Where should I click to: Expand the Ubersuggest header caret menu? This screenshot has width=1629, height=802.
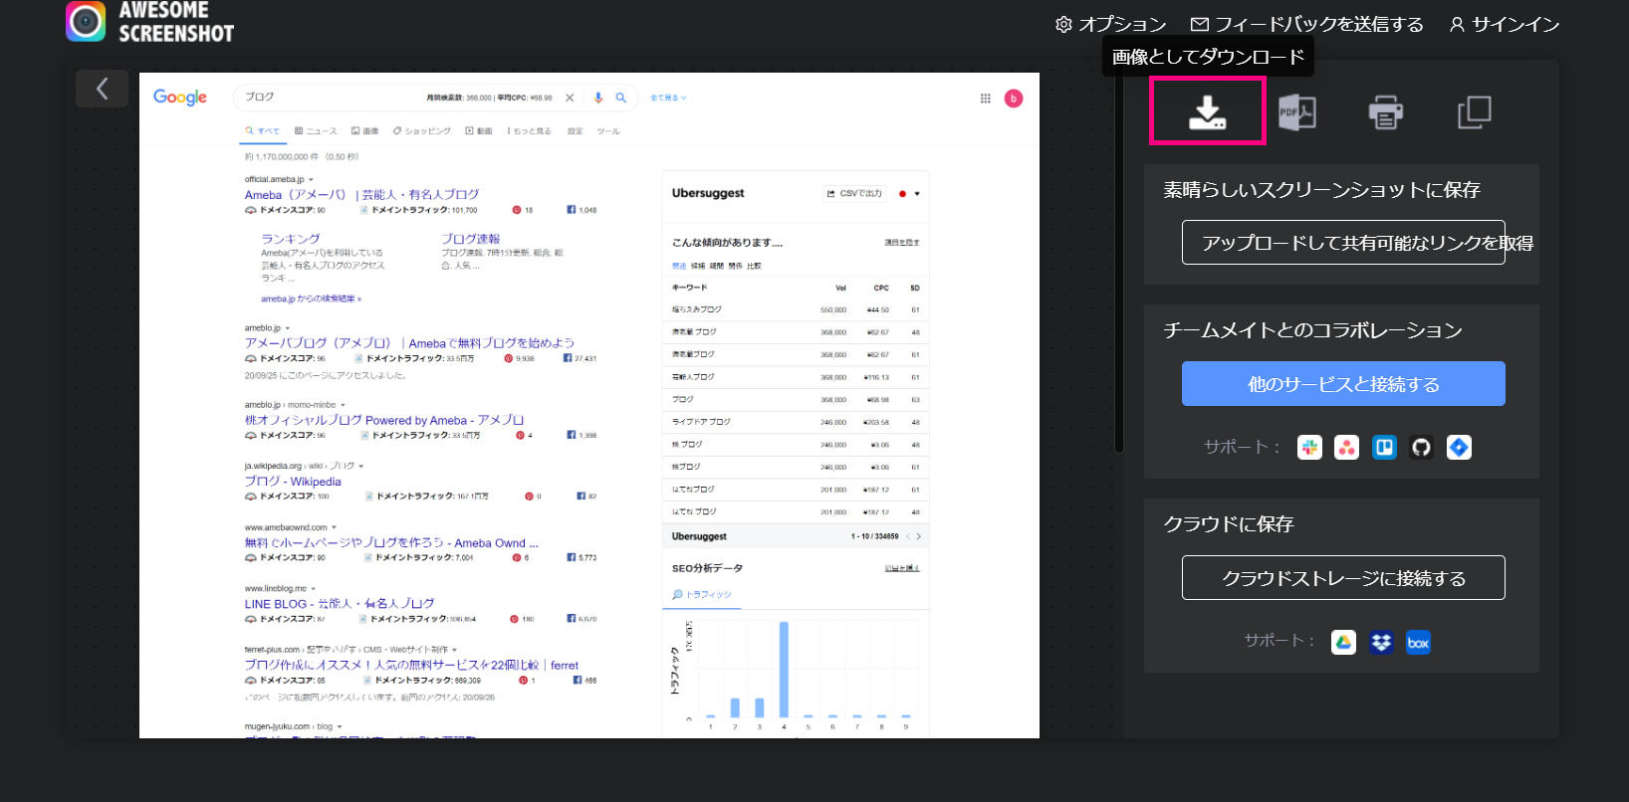(x=917, y=194)
